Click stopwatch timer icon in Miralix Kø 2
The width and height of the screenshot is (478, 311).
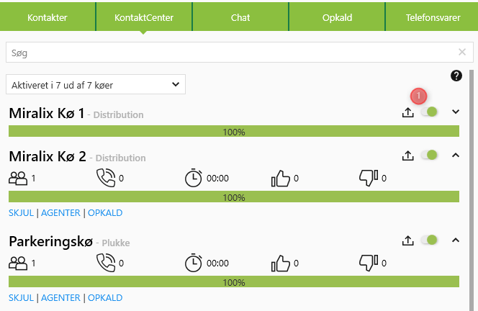pyautogui.click(x=193, y=178)
